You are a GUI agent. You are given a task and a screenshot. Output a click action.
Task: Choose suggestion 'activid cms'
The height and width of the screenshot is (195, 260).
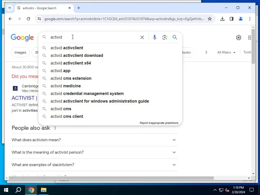[x=110, y=109]
